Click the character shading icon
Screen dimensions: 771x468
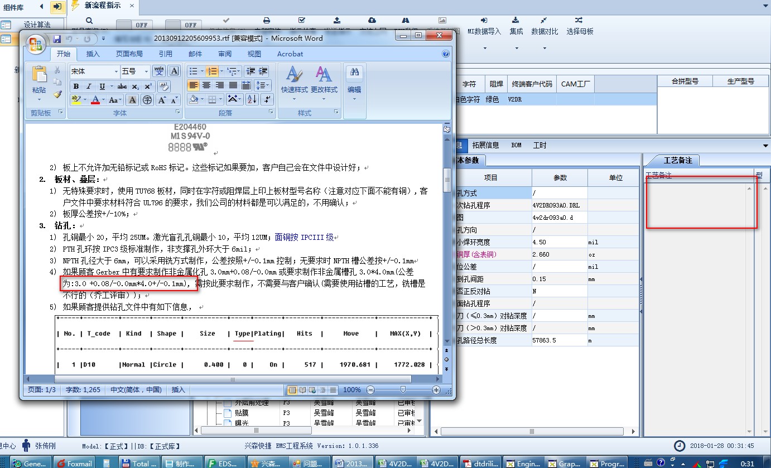pyautogui.click(x=132, y=100)
